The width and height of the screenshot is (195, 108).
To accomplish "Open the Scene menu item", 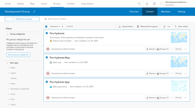I will (44, 4).
